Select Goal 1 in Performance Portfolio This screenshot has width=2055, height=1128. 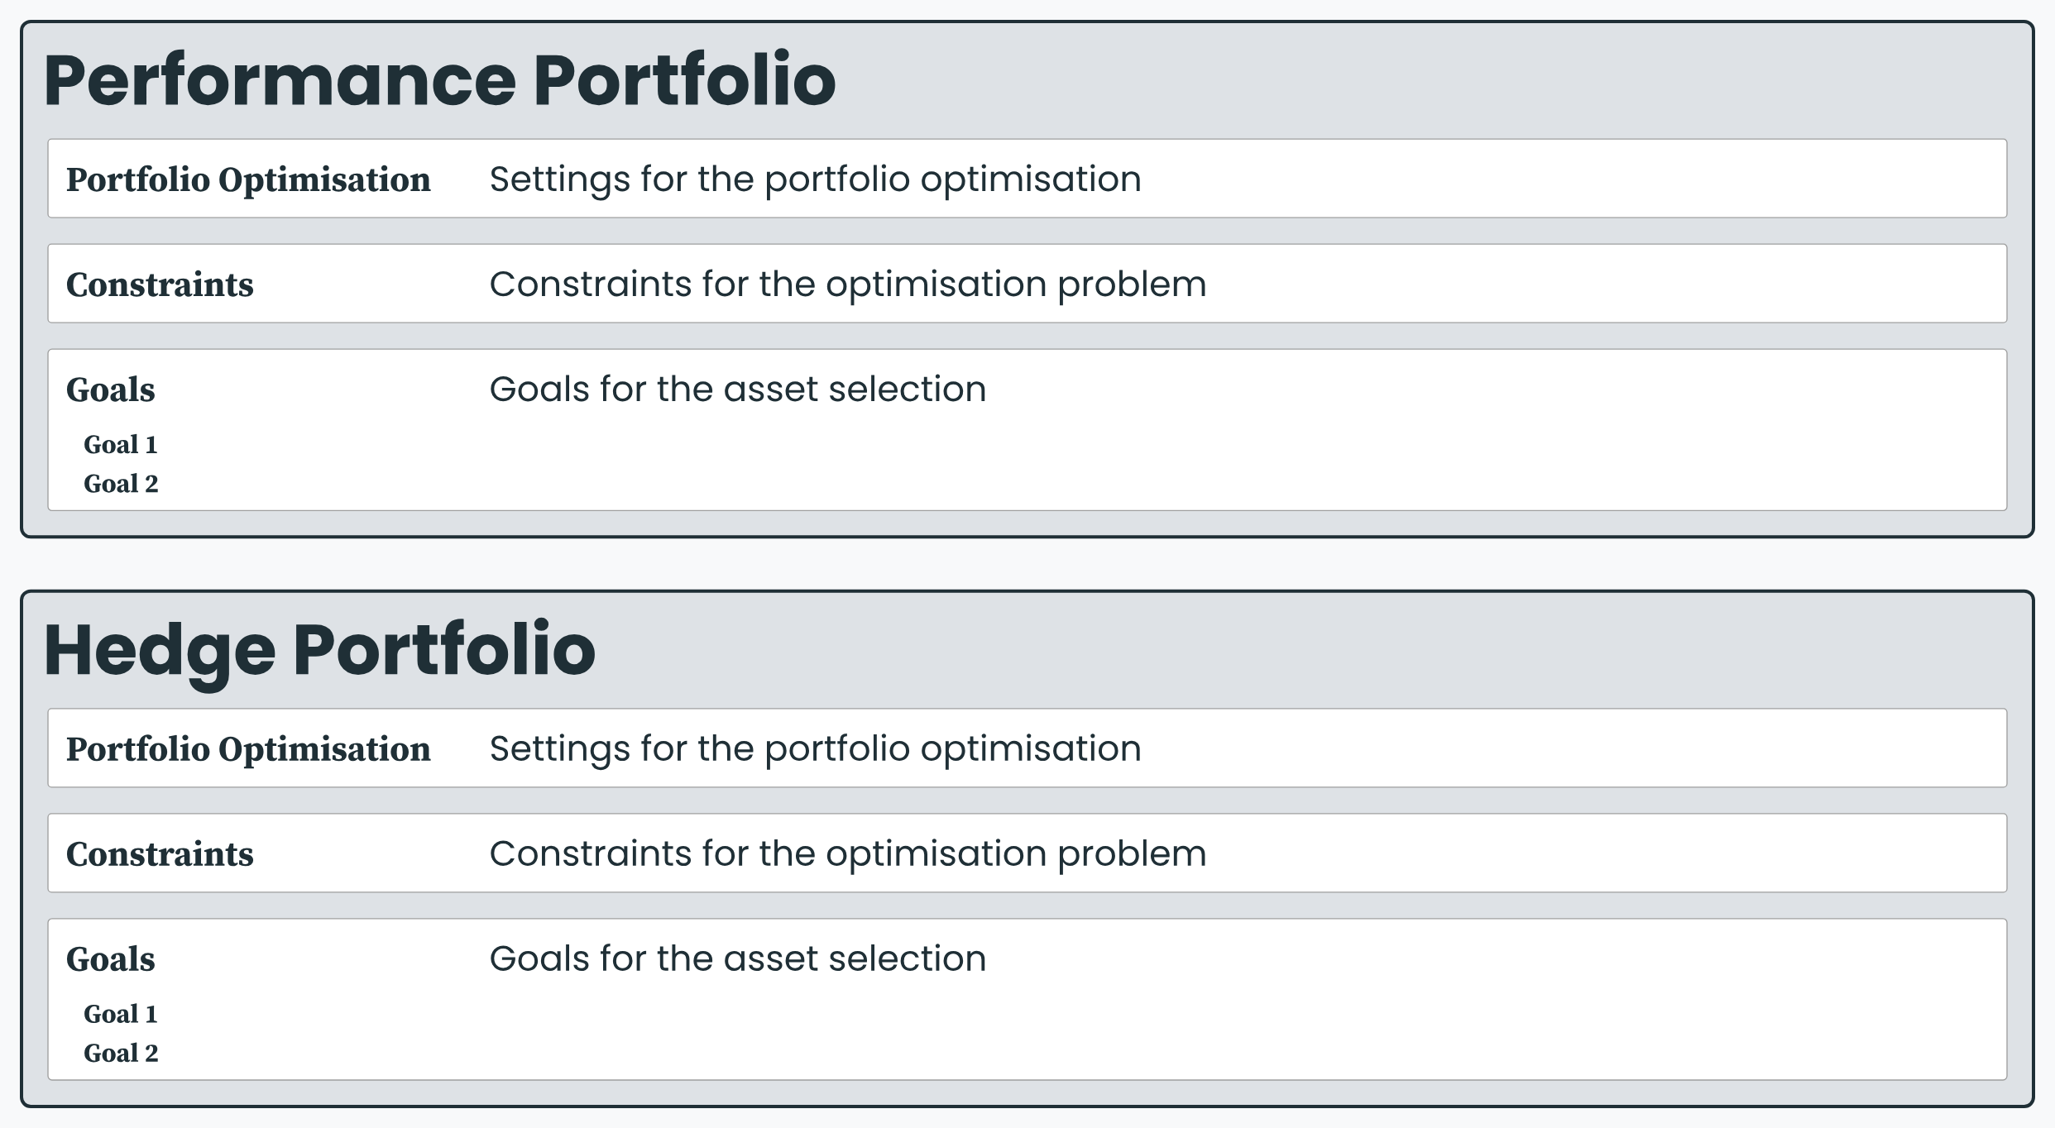tap(121, 445)
